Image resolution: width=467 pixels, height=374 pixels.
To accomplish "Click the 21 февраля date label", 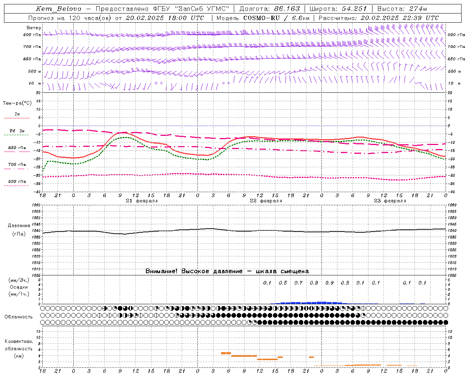I will tap(142, 201).
